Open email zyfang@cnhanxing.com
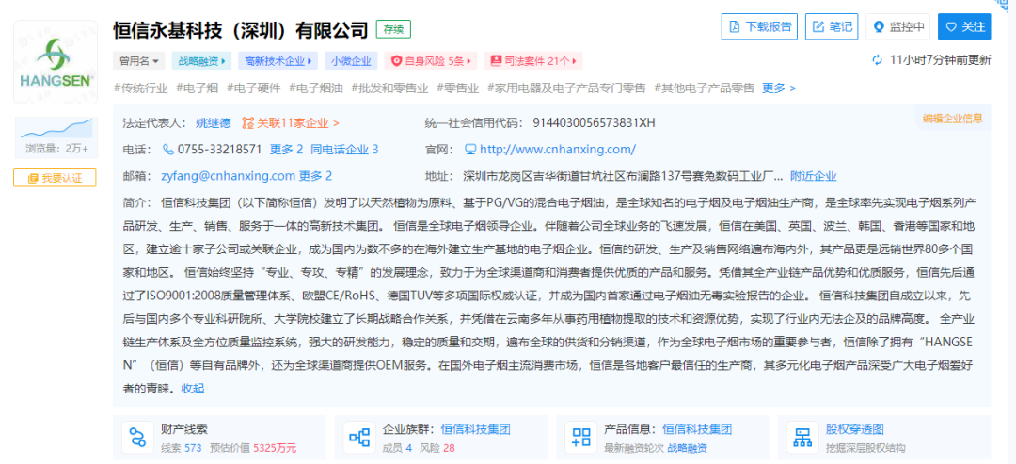 click(x=229, y=176)
